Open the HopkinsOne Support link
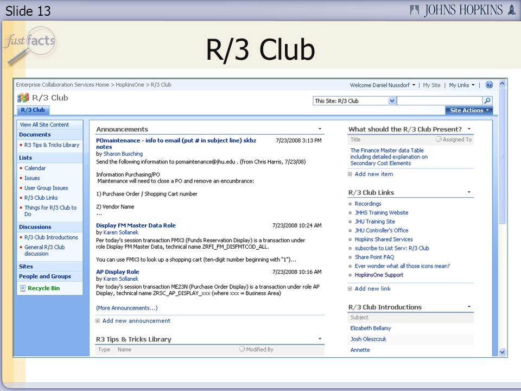This screenshot has height=391, width=521. click(379, 275)
